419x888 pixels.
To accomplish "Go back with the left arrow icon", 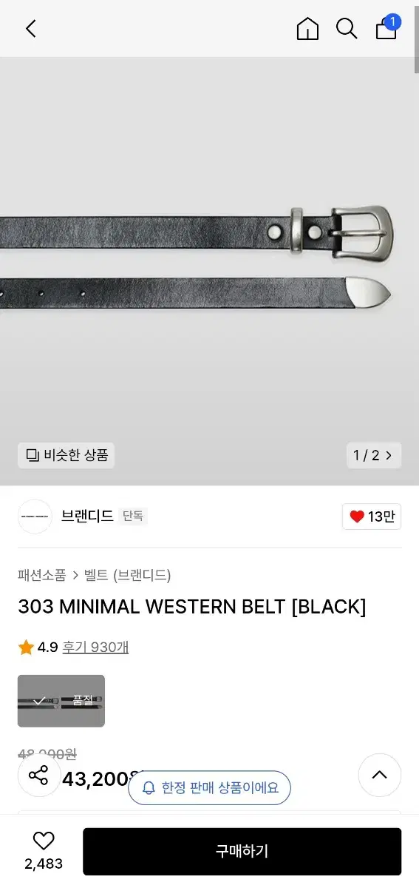I will 30,29.
